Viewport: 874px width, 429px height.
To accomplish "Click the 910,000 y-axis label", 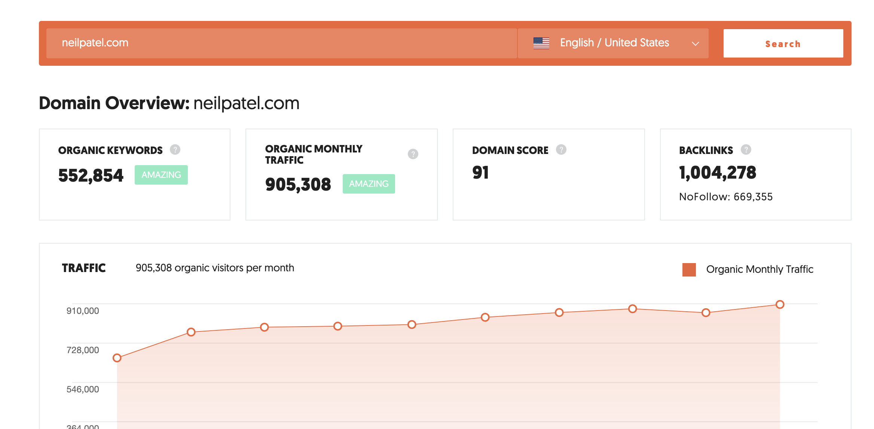I will tap(83, 311).
